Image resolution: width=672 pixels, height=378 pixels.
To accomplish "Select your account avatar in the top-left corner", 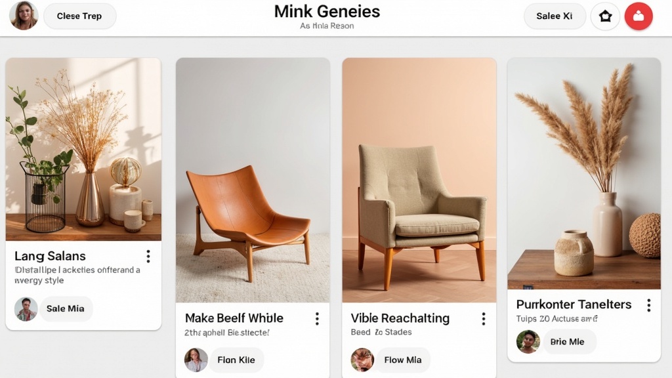I will 22,16.
